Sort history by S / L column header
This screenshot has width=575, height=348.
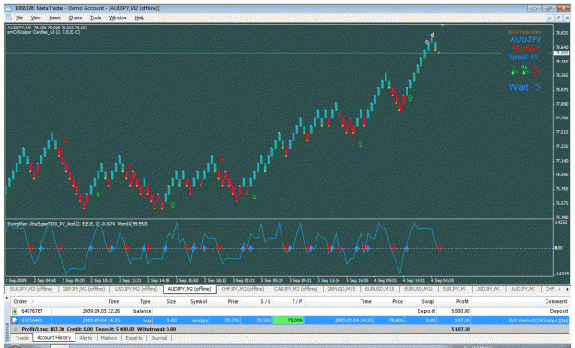266,301
